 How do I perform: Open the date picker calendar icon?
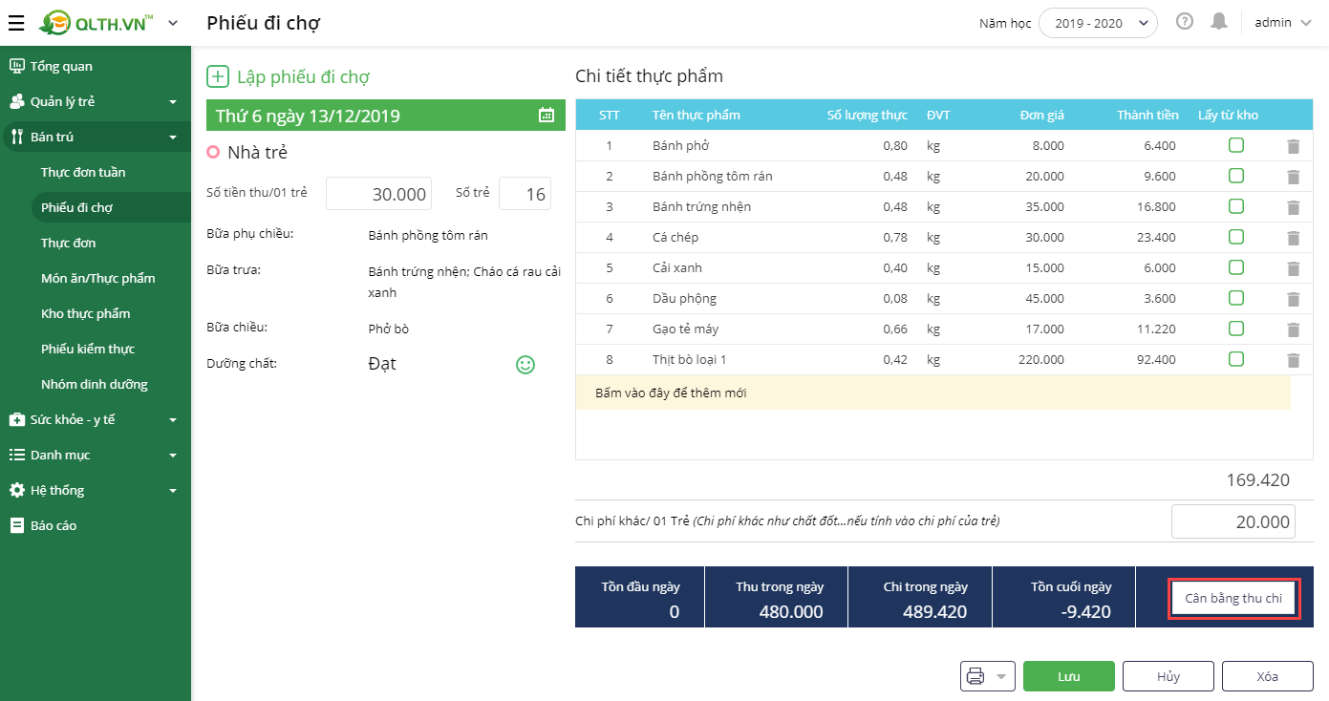click(547, 116)
